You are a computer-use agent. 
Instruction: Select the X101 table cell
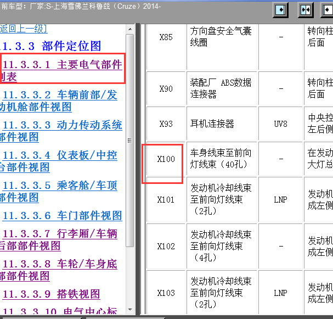coord(166,199)
